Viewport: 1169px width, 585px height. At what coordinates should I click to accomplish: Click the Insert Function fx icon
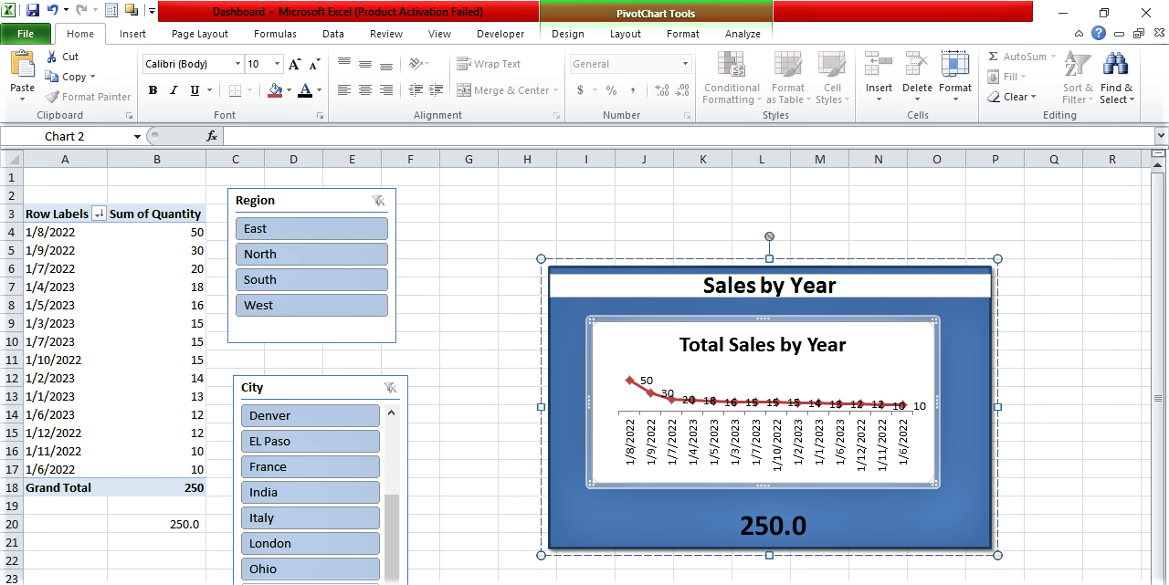pos(212,136)
